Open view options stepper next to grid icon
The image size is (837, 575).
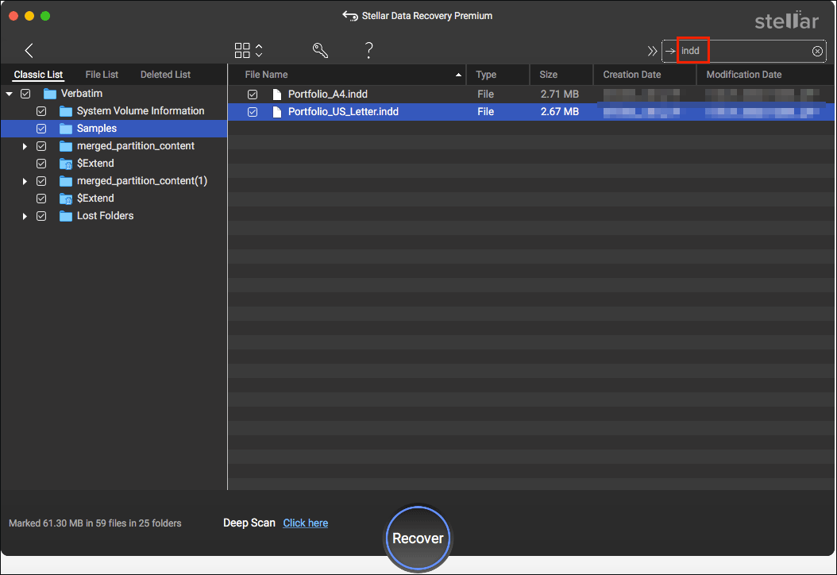click(x=259, y=51)
